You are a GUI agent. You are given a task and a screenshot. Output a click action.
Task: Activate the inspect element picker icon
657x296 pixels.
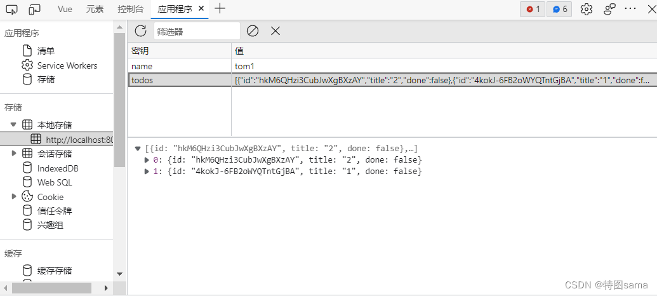tap(12, 9)
